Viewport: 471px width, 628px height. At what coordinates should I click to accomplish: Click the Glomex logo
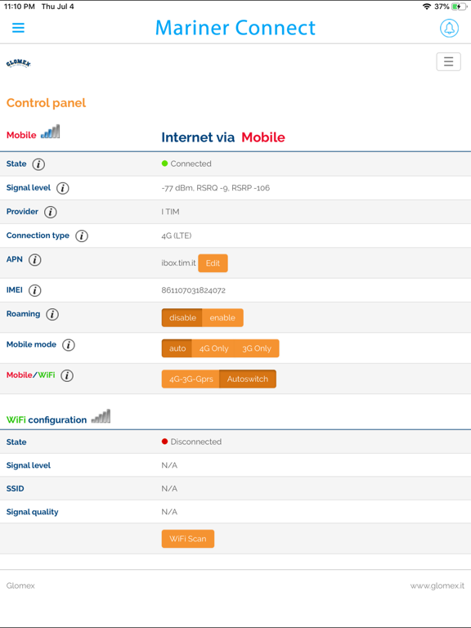coord(19,63)
